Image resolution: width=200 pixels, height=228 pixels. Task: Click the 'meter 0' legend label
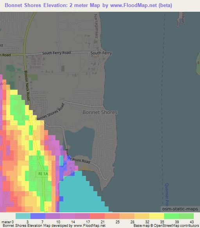point(7,222)
